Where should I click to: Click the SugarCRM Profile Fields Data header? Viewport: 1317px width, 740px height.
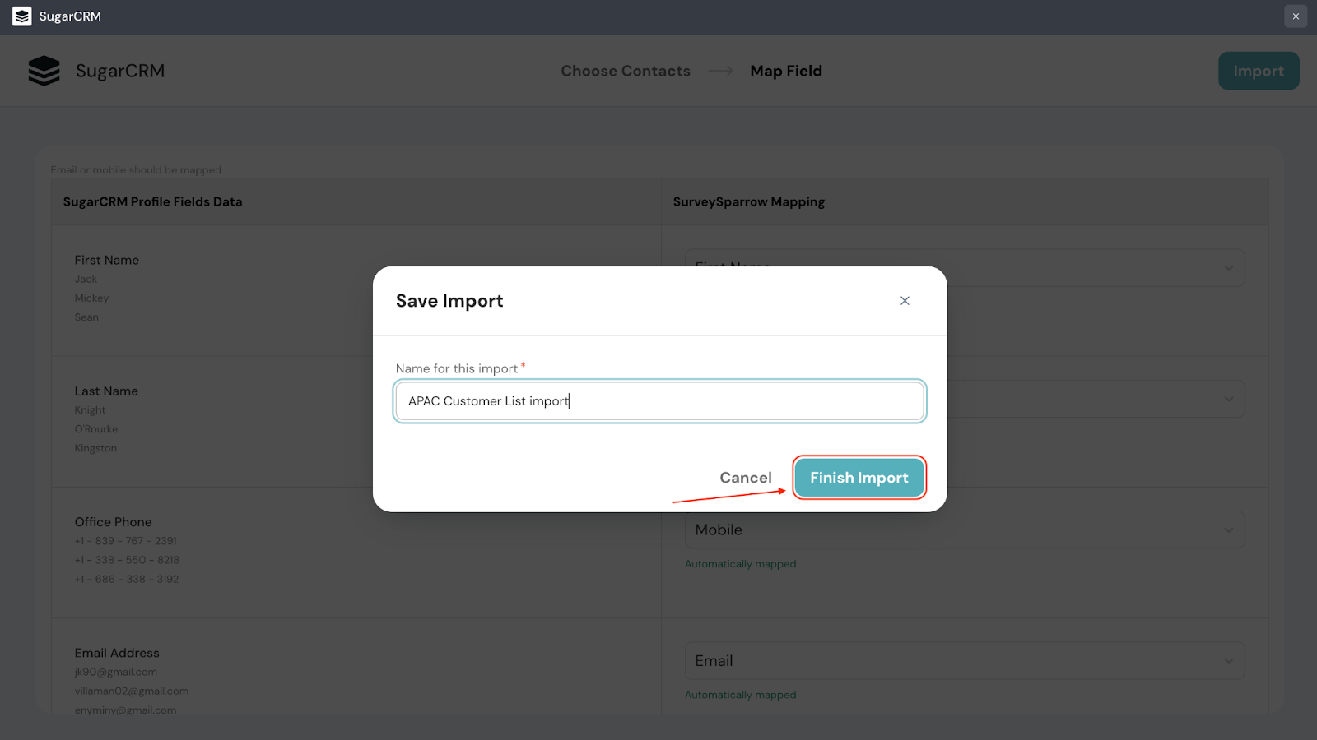(153, 202)
